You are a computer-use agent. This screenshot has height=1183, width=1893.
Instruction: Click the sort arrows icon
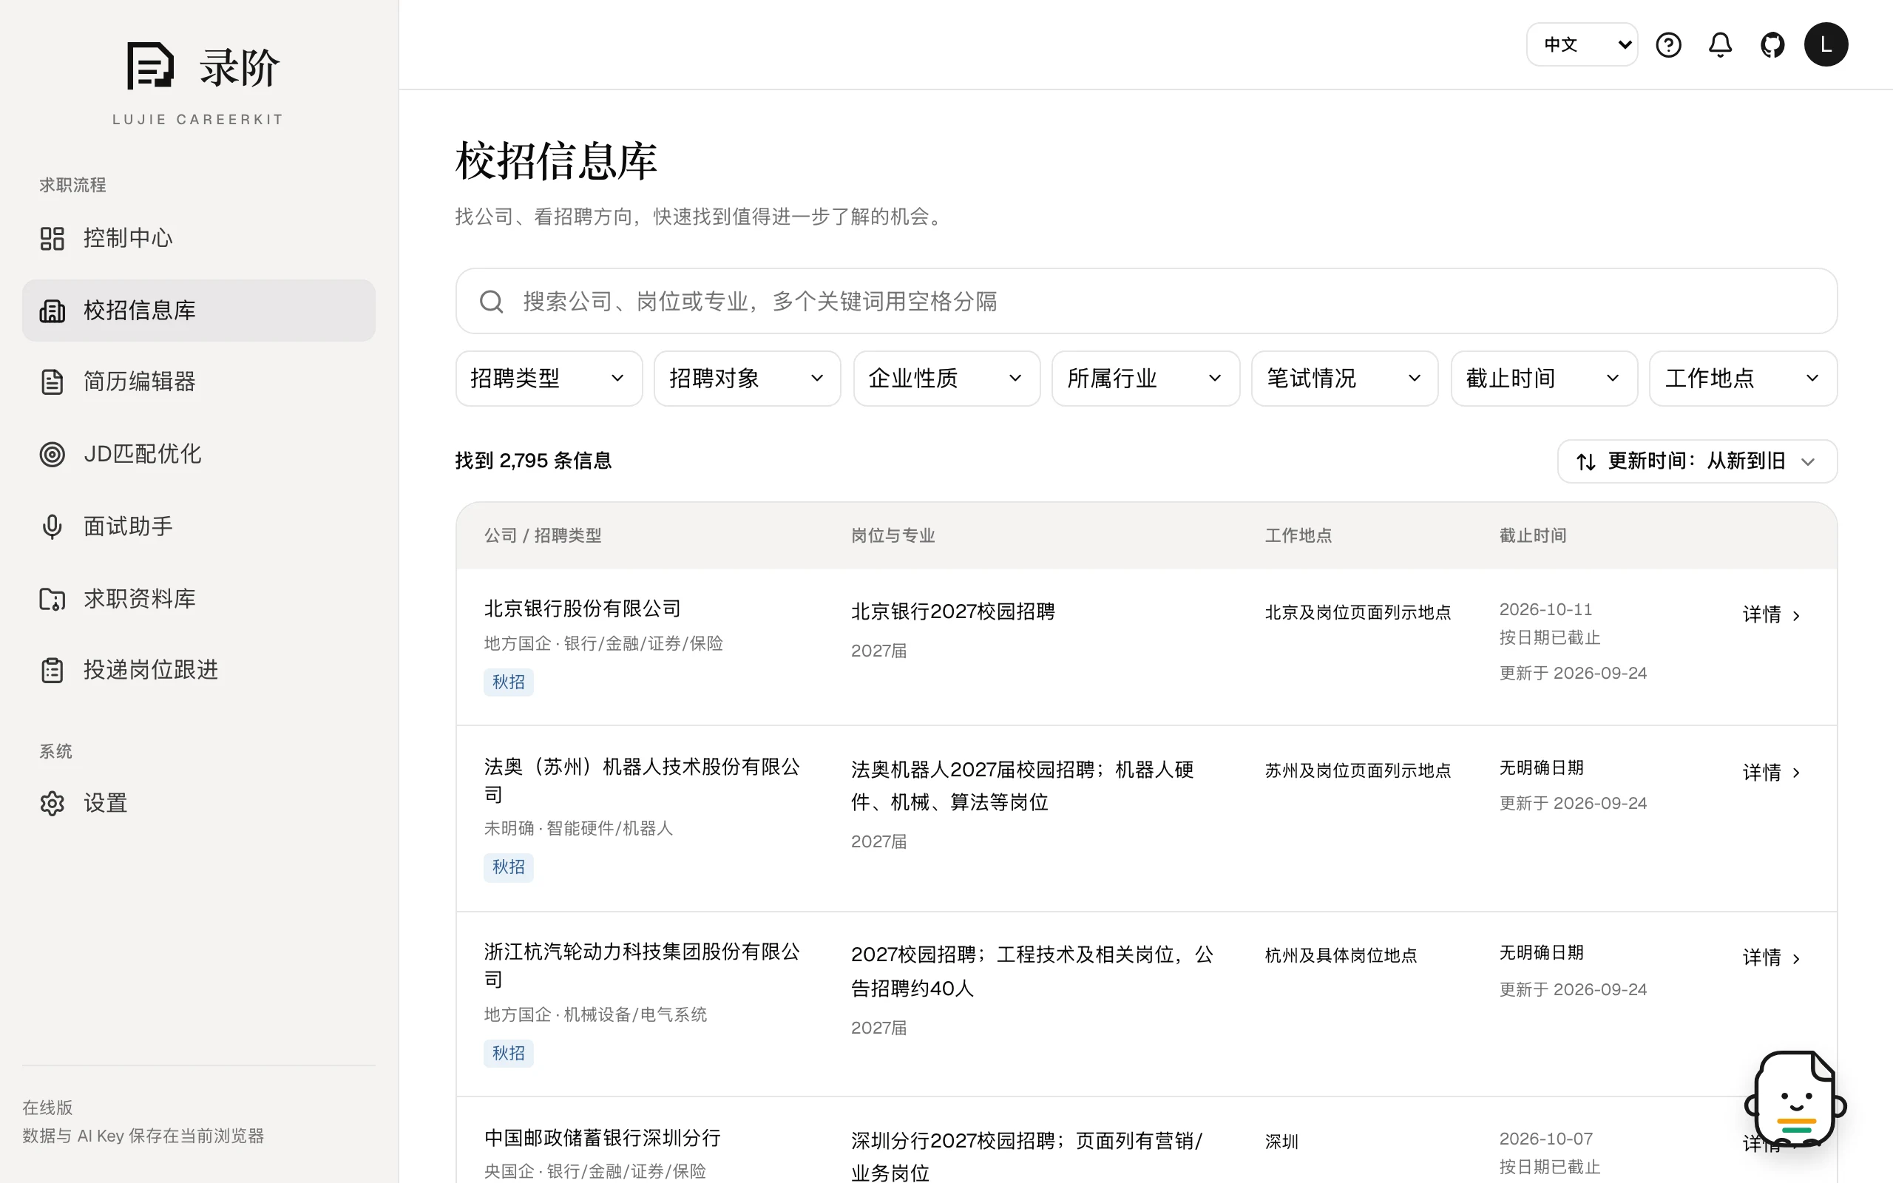[x=1585, y=461]
